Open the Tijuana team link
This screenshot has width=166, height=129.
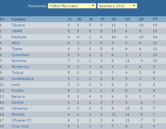18,25
